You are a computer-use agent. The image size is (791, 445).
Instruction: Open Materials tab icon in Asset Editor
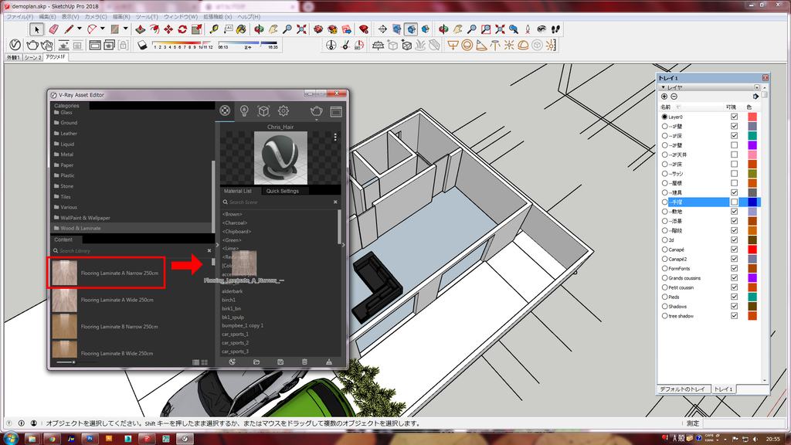[x=225, y=110]
